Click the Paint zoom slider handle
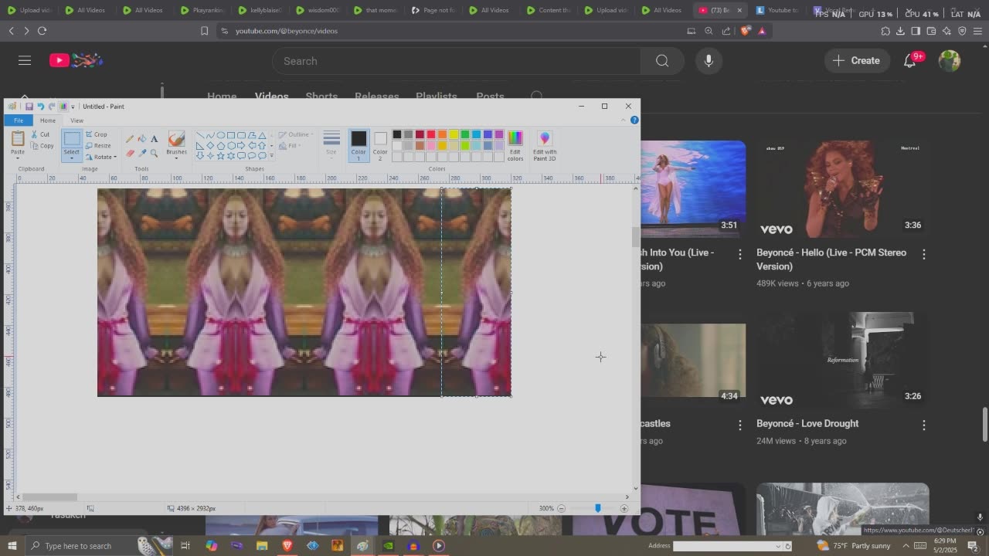The height and width of the screenshot is (556, 989). (x=597, y=508)
